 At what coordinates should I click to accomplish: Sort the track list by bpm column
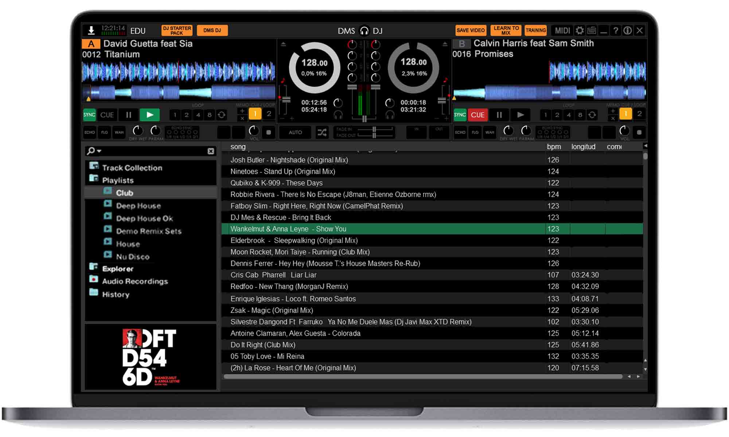[554, 146]
